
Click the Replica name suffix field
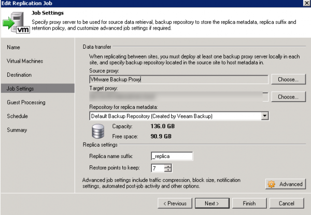point(172,156)
